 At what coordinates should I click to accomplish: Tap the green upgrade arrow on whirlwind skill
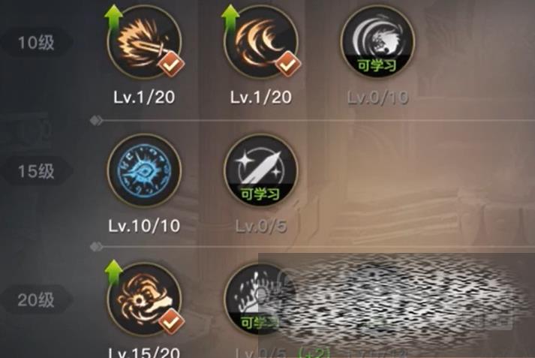tap(113, 273)
